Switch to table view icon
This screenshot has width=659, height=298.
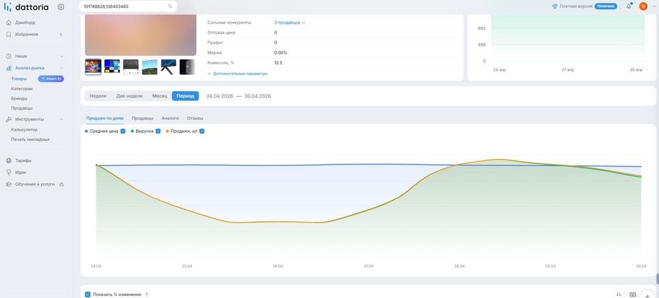(633, 294)
